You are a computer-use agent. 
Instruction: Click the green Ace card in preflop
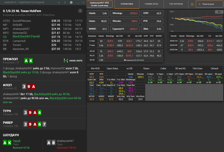27,60
